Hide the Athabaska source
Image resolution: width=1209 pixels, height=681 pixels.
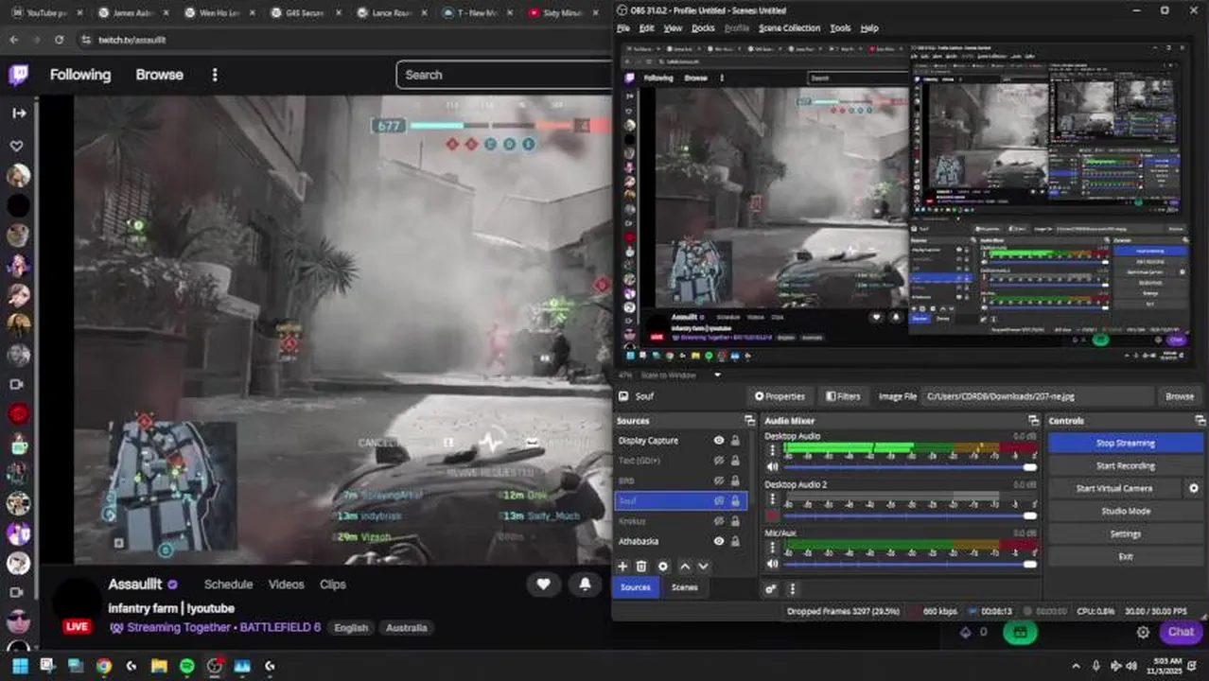(x=719, y=541)
